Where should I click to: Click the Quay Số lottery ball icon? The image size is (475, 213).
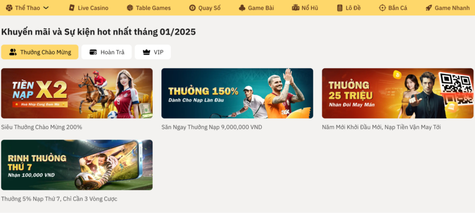[x=193, y=8]
